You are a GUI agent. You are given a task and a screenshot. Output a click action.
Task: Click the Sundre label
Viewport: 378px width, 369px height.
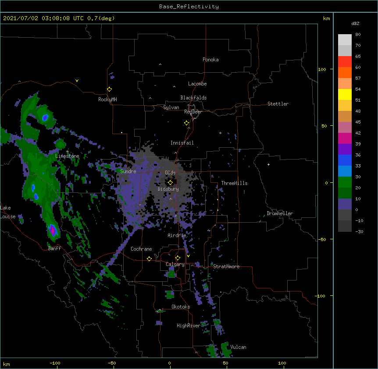pyautogui.click(x=128, y=171)
